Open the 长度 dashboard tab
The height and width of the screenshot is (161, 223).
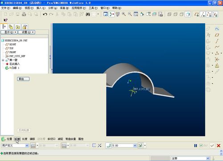[x=25, y=139]
